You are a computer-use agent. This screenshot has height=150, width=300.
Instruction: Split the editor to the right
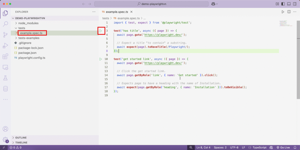coord(289,12)
